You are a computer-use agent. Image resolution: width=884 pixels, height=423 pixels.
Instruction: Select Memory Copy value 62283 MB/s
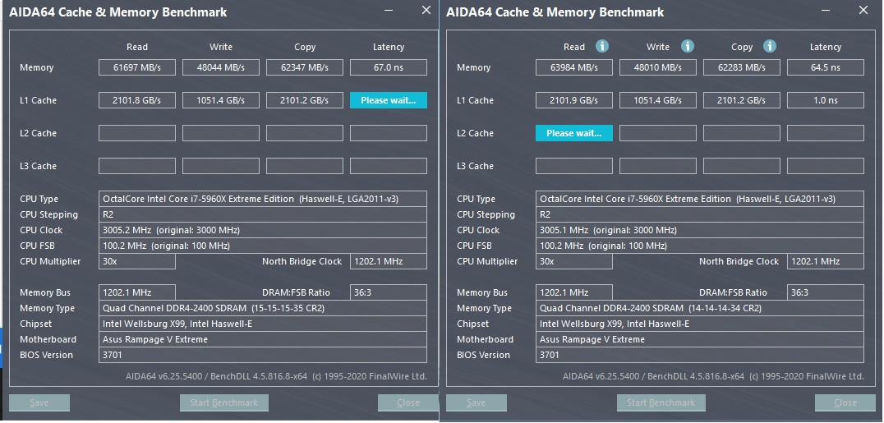[741, 67]
